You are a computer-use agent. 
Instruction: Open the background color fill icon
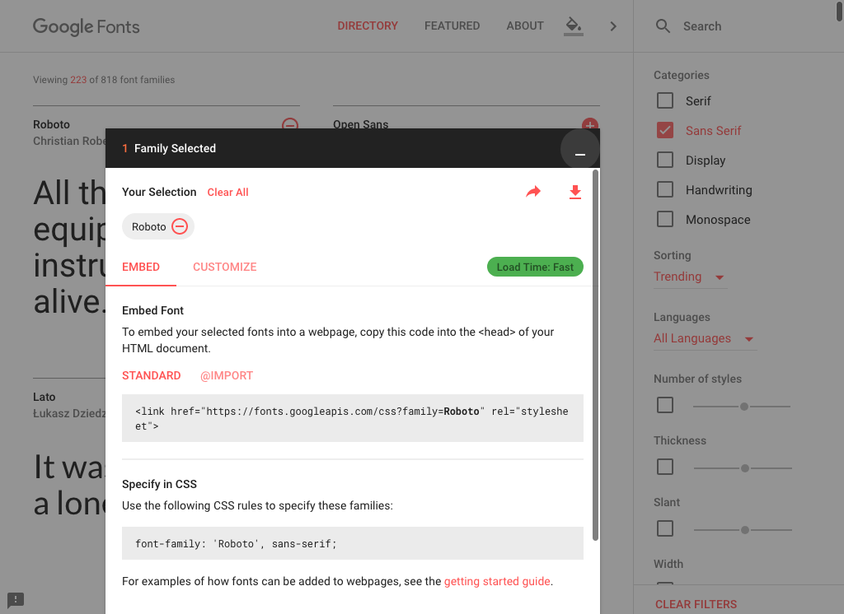574,26
